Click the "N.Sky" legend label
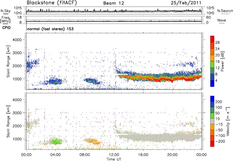The image size is (233, 161). pyautogui.click(x=6, y=11)
